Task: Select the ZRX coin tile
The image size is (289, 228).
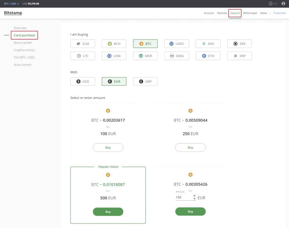Action: click(x=239, y=44)
